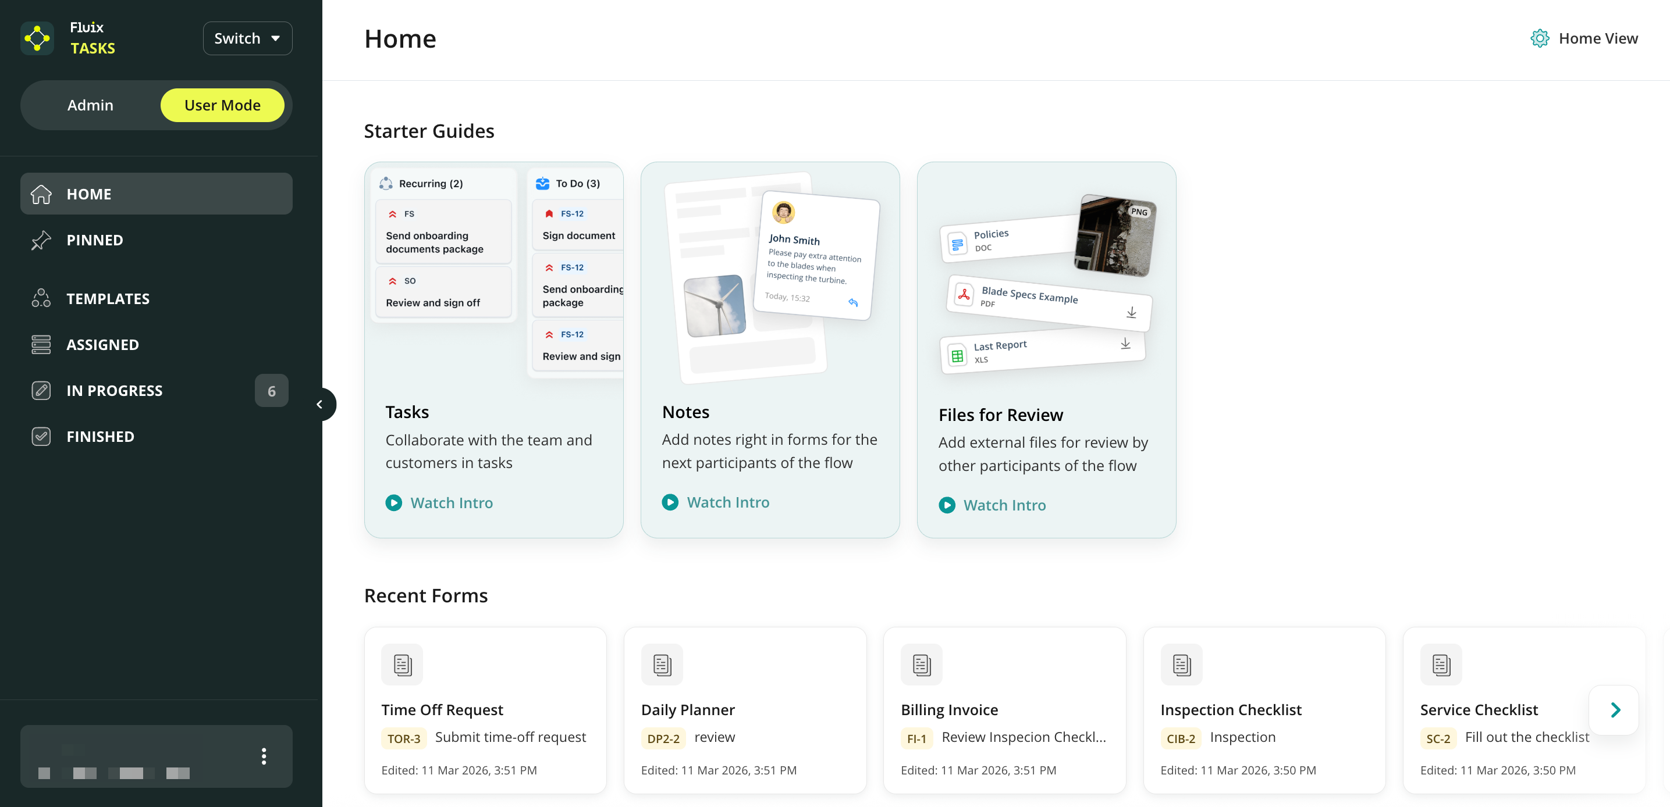This screenshot has width=1670, height=807.
Task: Click the Assigned list icon in sidebar
Action: (x=41, y=345)
